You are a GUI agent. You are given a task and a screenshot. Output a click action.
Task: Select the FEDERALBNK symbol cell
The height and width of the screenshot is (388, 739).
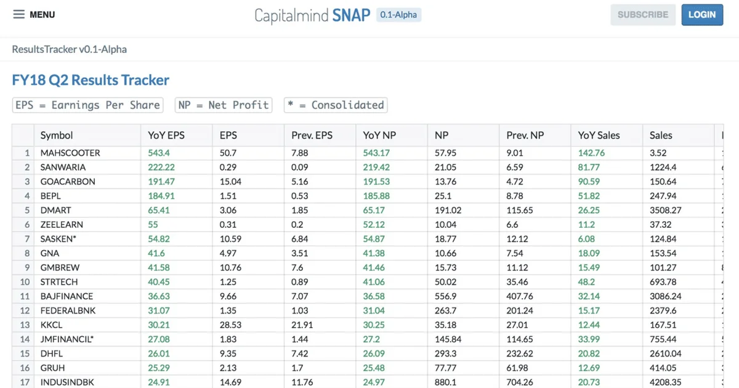tap(88, 310)
